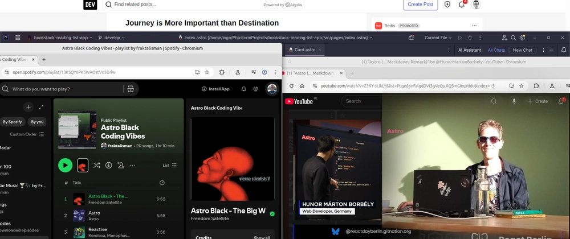The width and height of the screenshot is (570, 239).
Task: Open Chromium extensions puzzle icon in Spotify window
Action: tap(222, 72)
